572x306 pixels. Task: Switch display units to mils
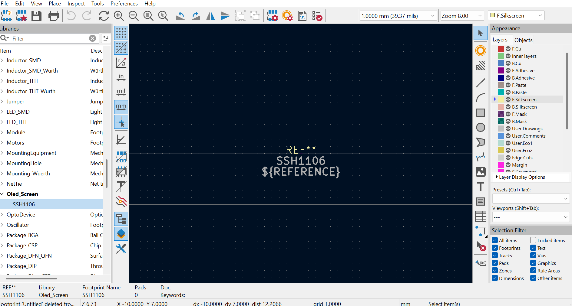pyautogui.click(x=121, y=92)
